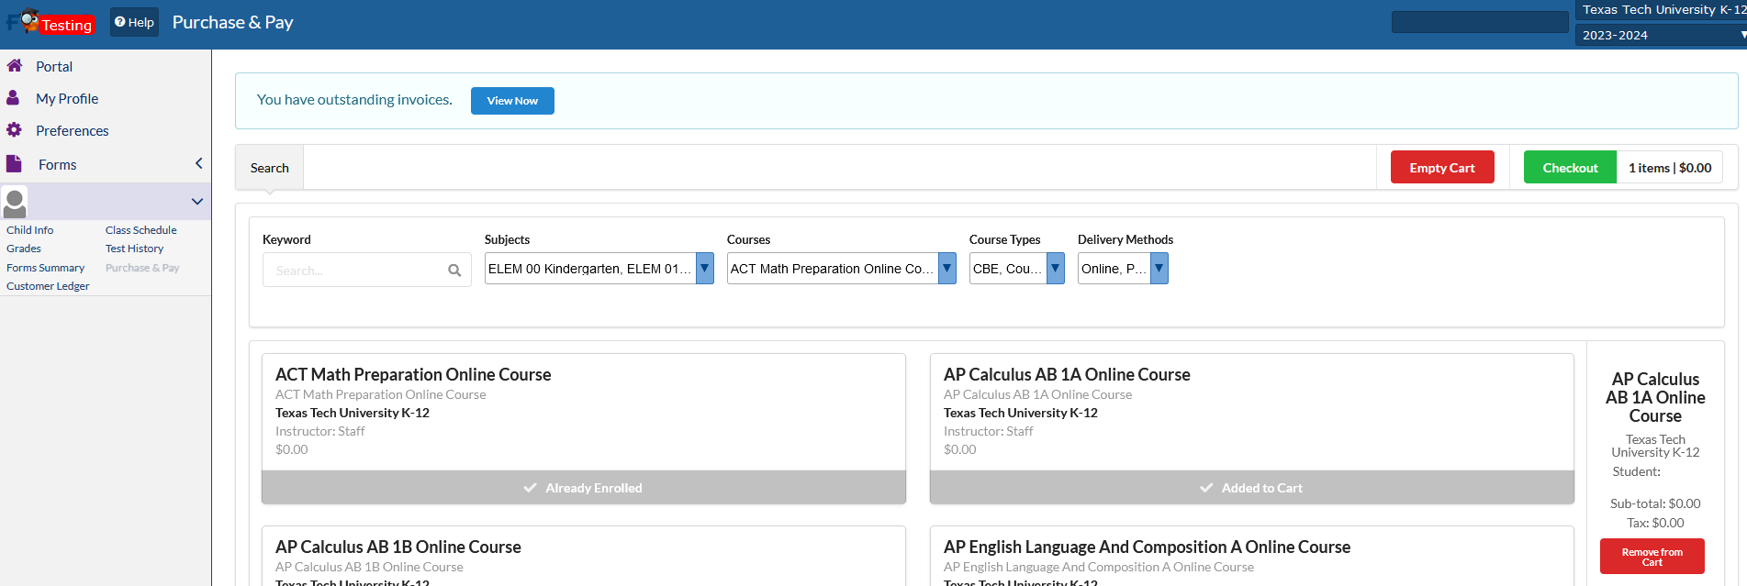
Task: Open My Profile in sidebar
Action: pos(67,98)
